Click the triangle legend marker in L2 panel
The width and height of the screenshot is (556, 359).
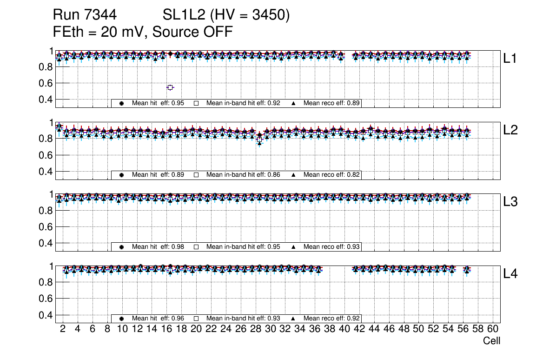(x=293, y=175)
